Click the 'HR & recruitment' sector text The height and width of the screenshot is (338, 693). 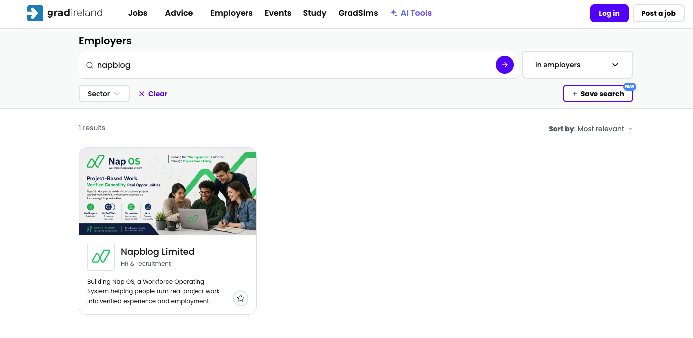146,264
